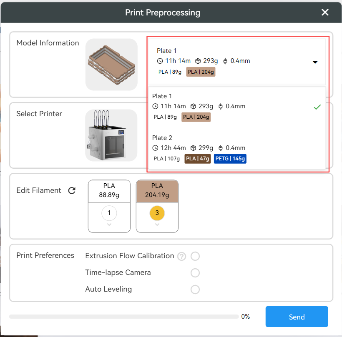The width and height of the screenshot is (342, 337).
Task: Click the clock icon in Plate 2 entry
Action: (155, 148)
